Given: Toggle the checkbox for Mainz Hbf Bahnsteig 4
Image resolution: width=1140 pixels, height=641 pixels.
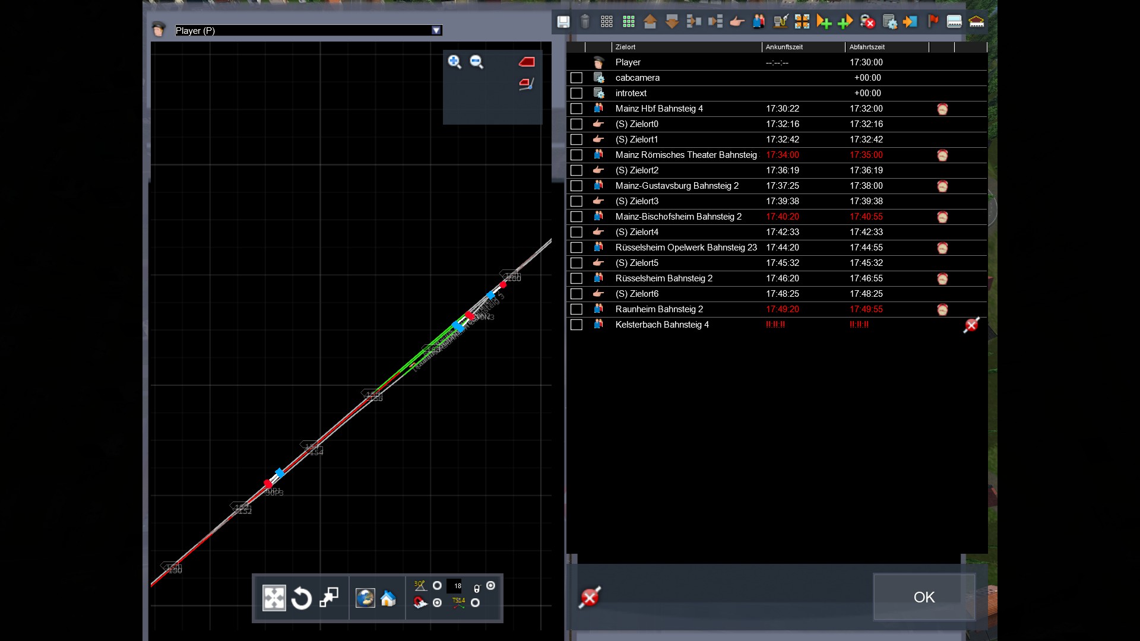Looking at the screenshot, I should click(x=576, y=109).
